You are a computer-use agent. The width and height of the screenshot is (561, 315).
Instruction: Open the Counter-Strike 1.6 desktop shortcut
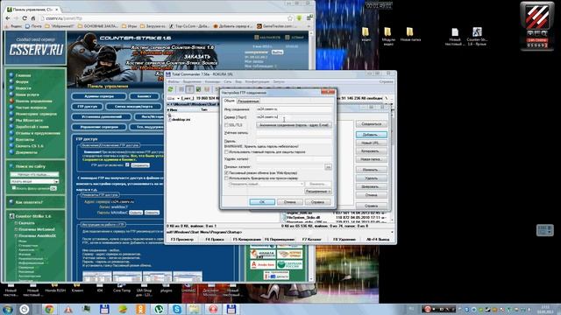pos(477,36)
